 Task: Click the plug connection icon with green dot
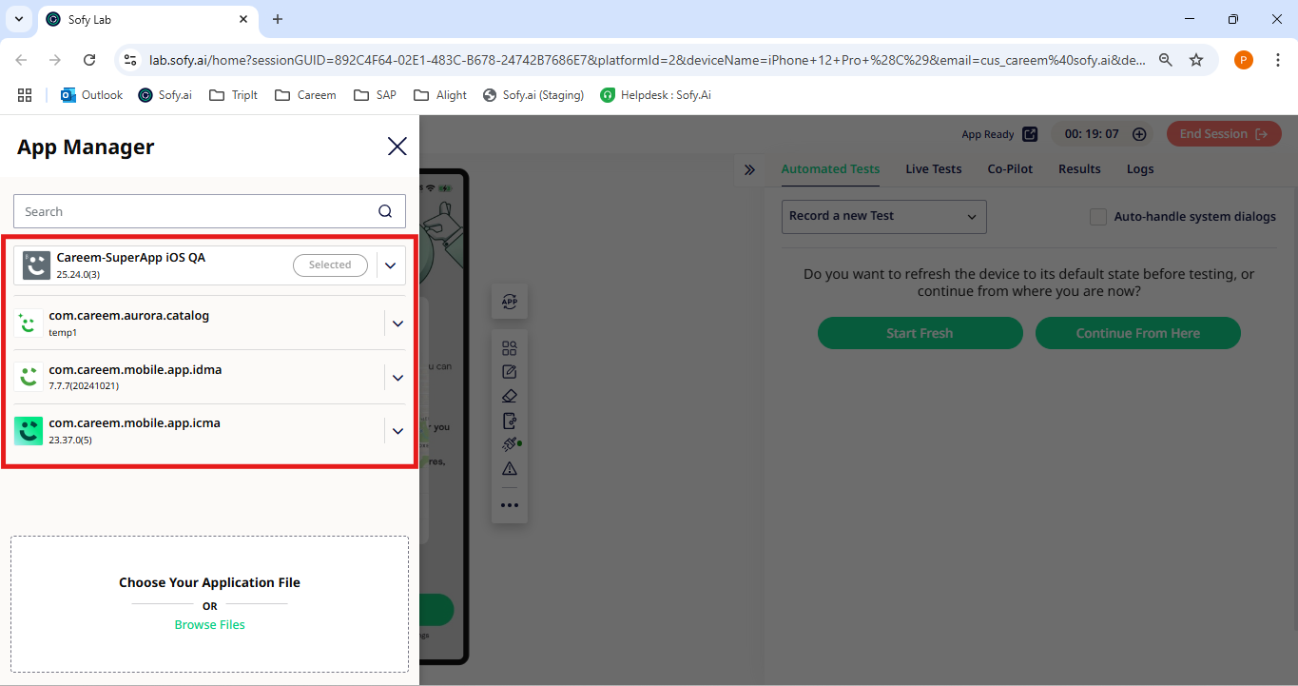click(511, 444)
